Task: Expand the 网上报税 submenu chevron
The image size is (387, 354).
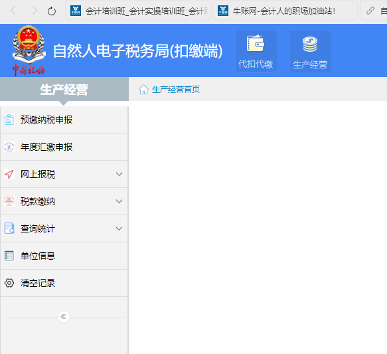Action: pyautogui.click(x=119, y=174)
